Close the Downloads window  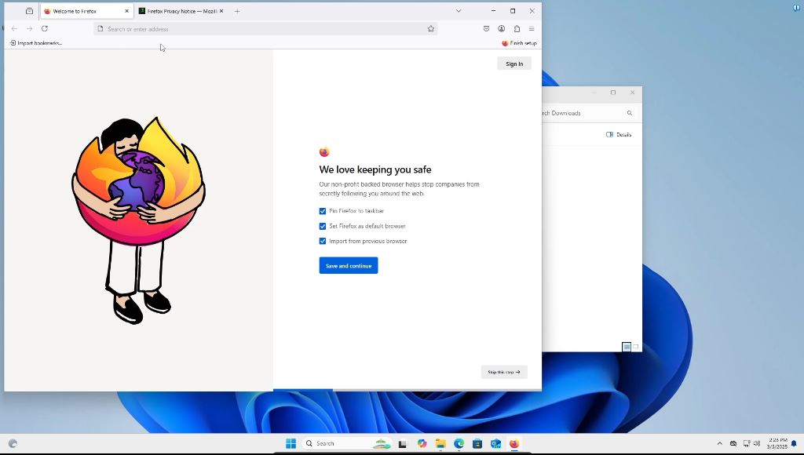click(632, 93)
